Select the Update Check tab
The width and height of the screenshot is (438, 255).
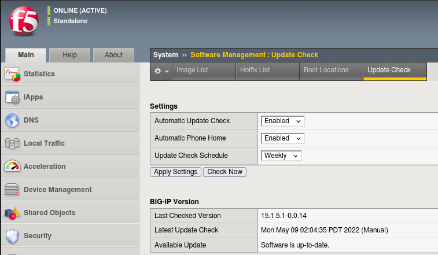click(395, 71)
